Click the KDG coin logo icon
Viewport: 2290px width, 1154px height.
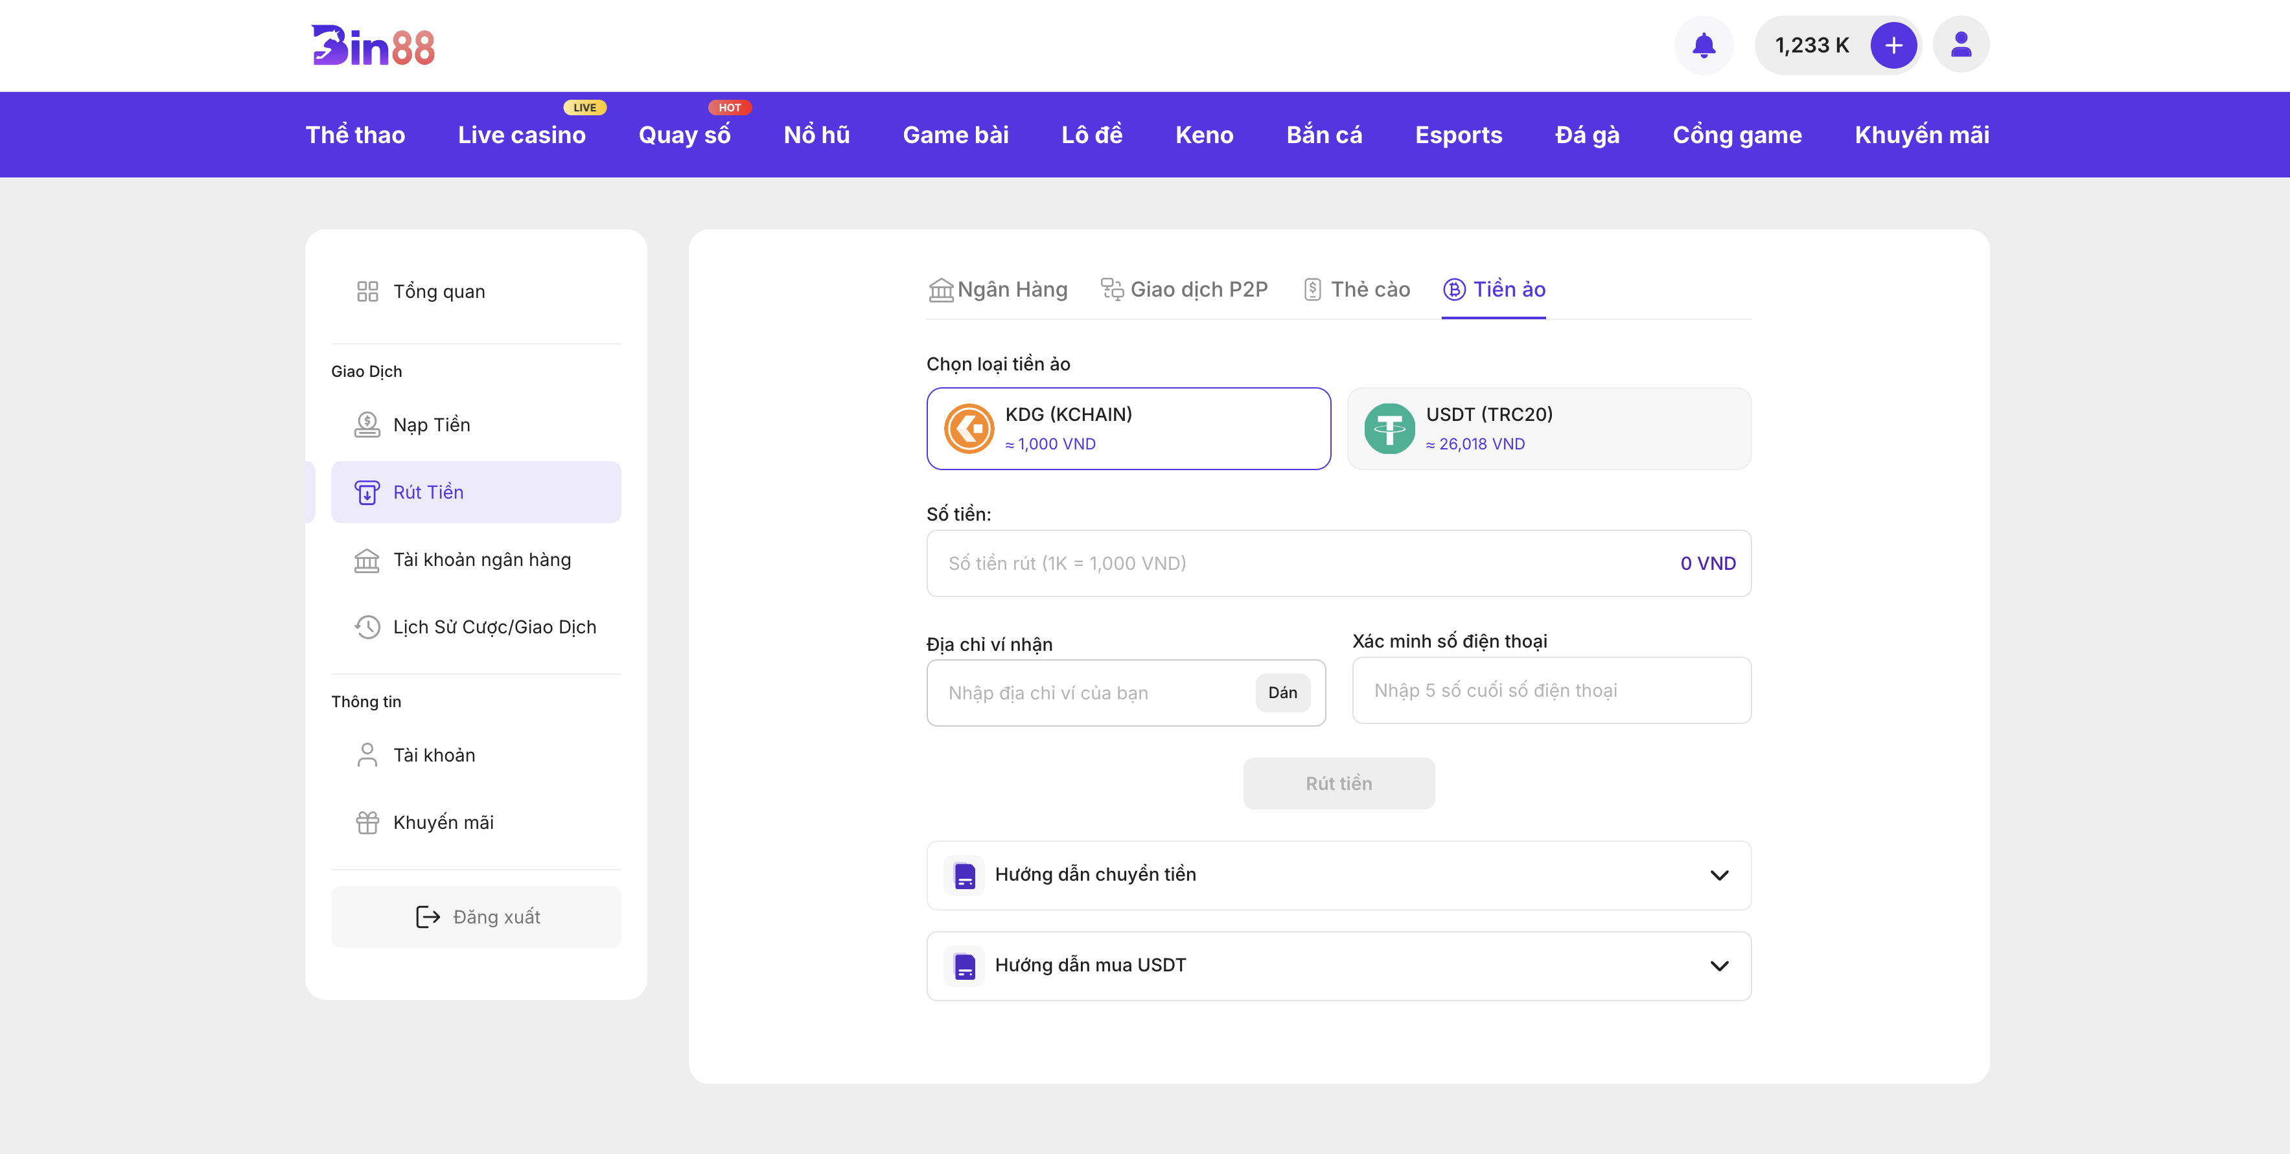coord(968,429)
